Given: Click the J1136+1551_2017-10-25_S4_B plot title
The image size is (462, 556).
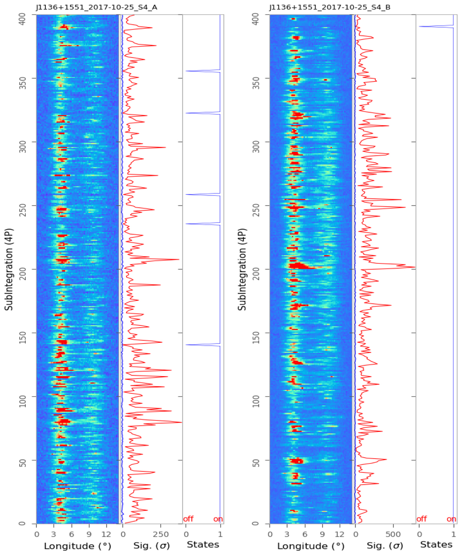Looking at the screenshot, I should [x=330, y=7].
